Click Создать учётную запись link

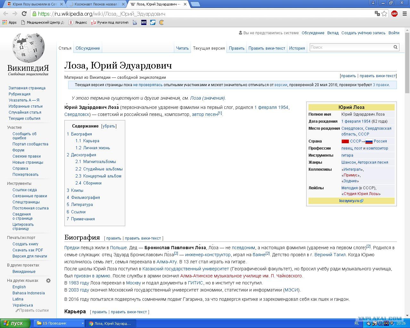pos(364,33)
